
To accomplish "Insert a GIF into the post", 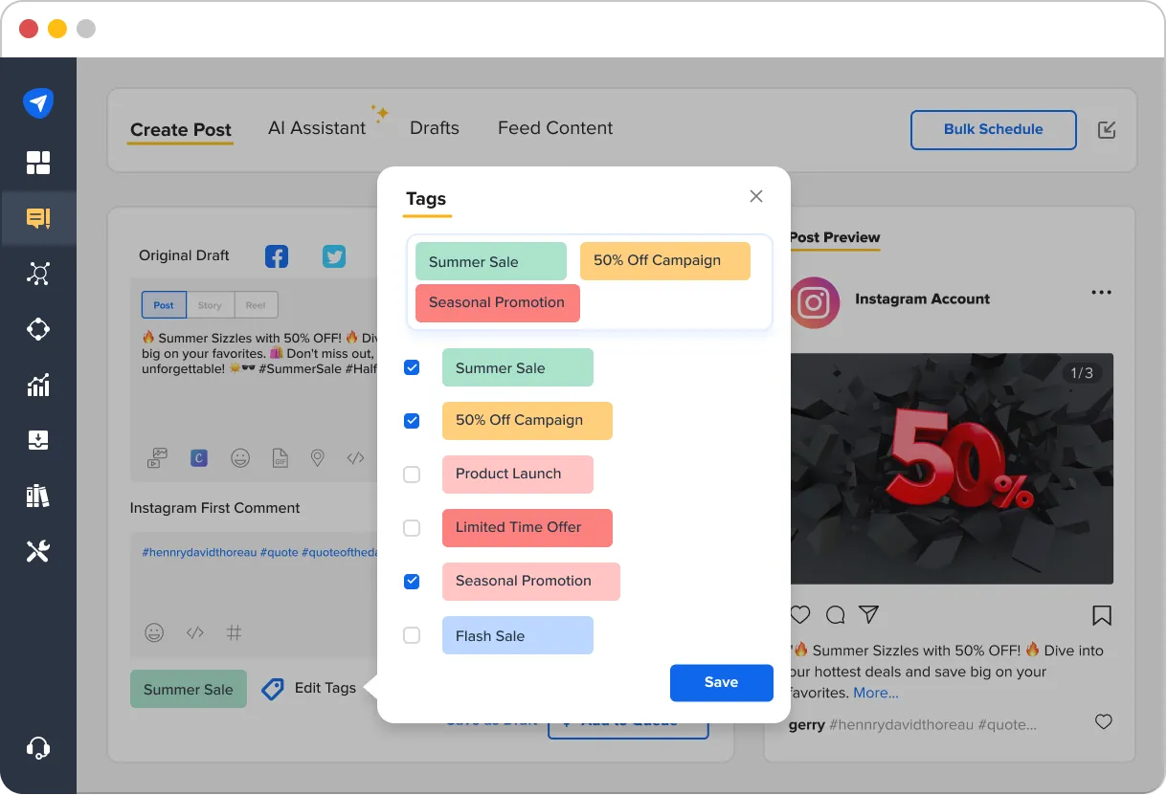I will click(x=279, y=457).
